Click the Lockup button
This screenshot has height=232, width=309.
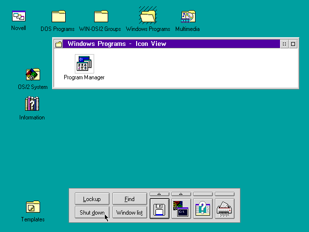[x=92, y=199]
